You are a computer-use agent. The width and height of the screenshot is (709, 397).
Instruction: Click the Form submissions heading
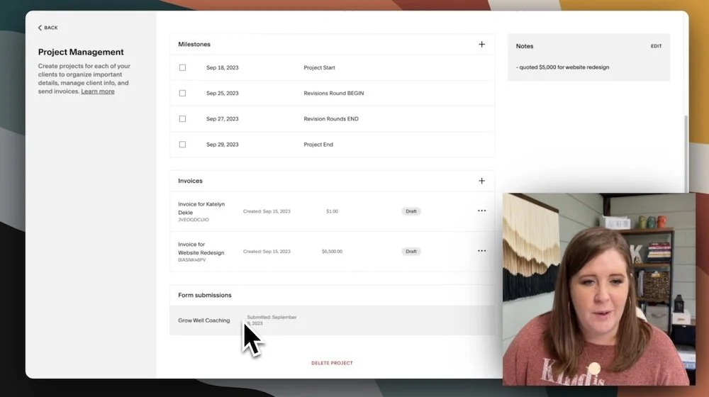pos(204,295)
